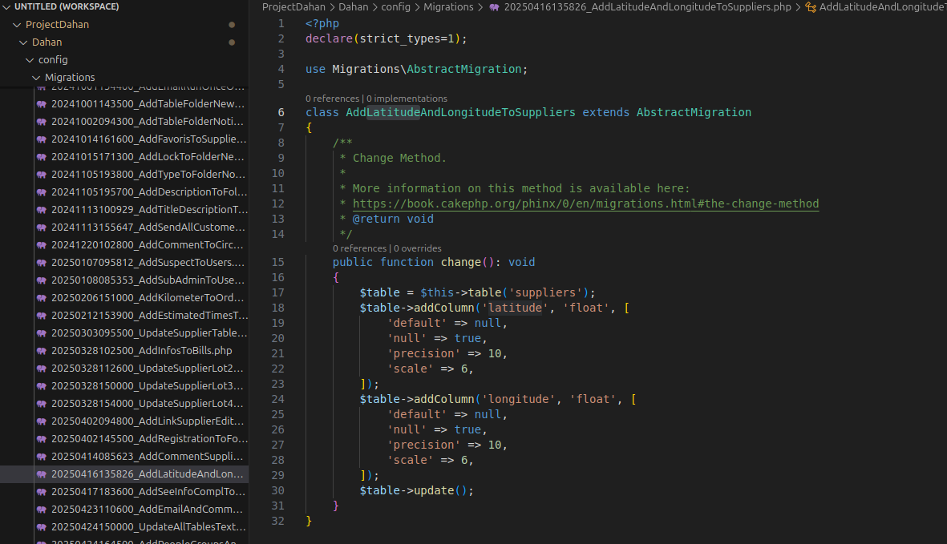The width and height of the screenshot is (947, 544).
Task: Select the Migrations breadcrumb segment
Action: click(448, 7)
